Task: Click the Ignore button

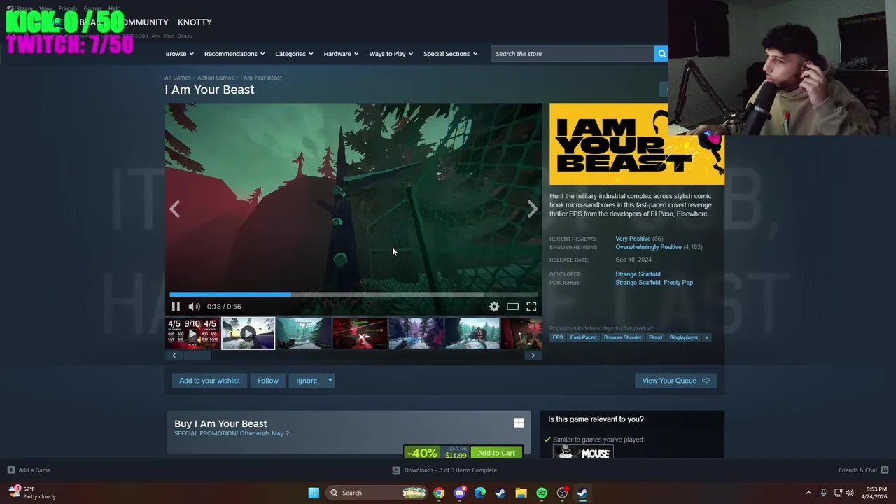Action: (307, 381)
